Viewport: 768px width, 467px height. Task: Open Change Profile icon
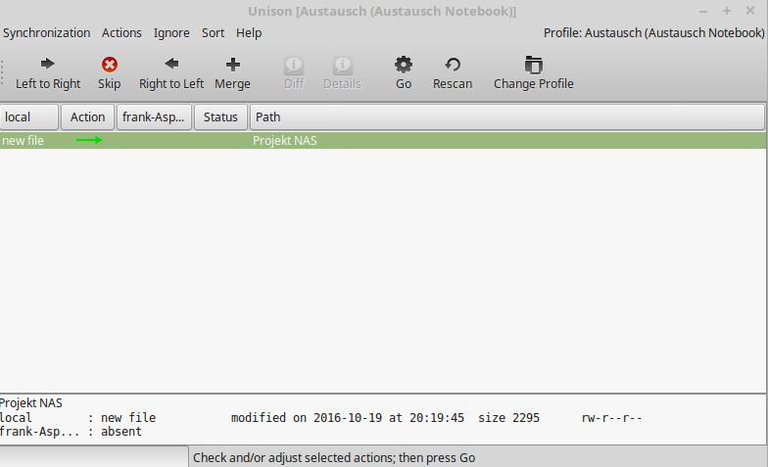(x=533, y=65)
